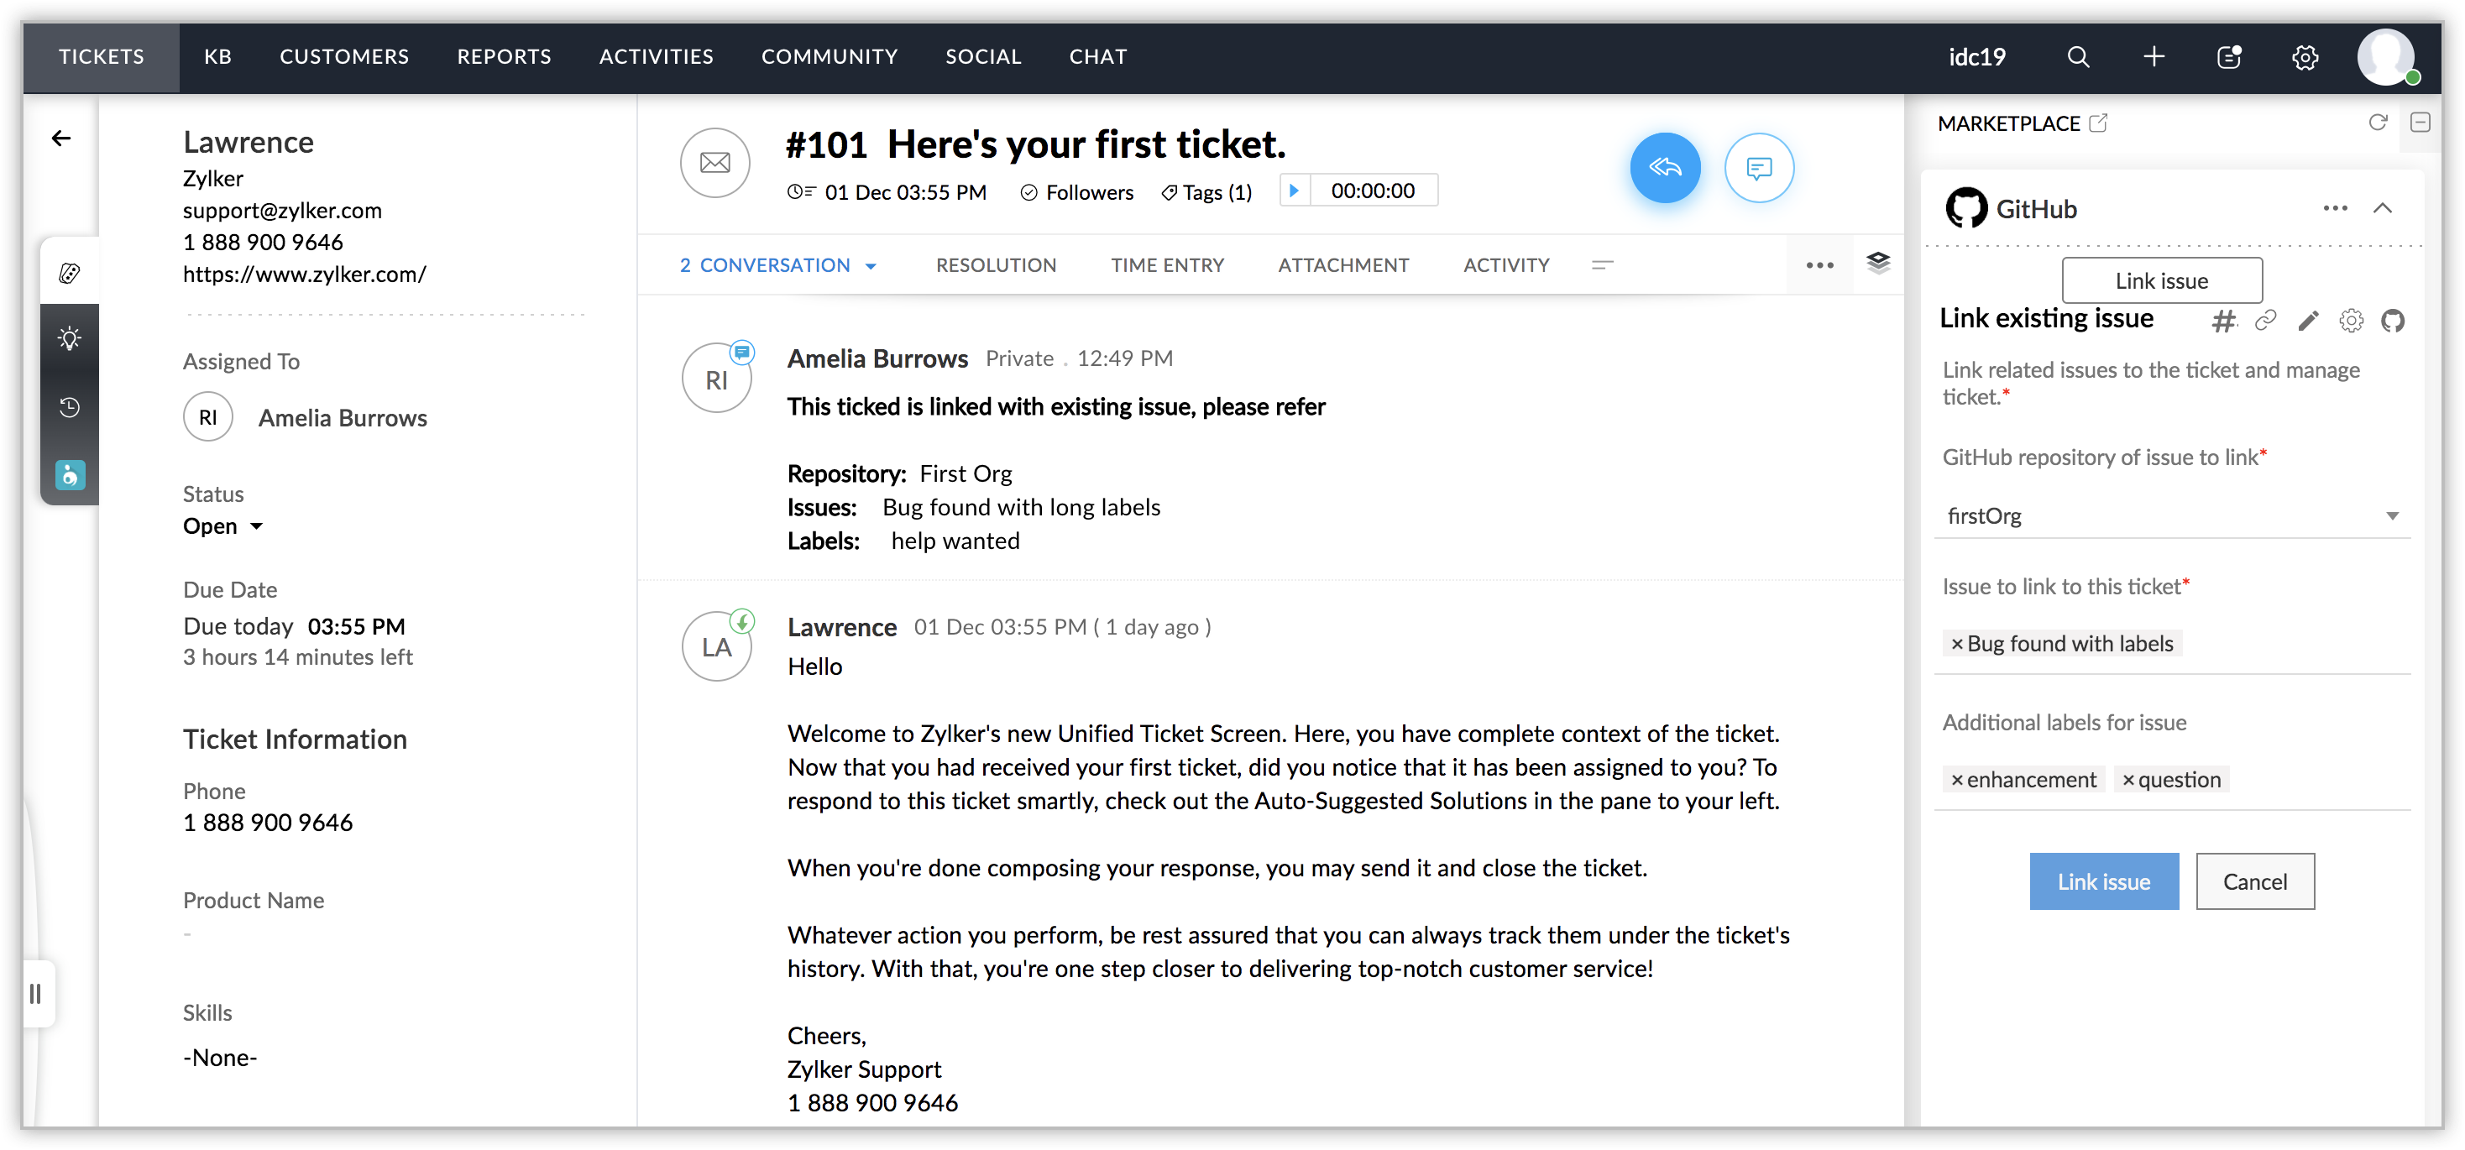Click the Cancel button
Screen dimensions: 2465x1150
tap(2254, 881)
